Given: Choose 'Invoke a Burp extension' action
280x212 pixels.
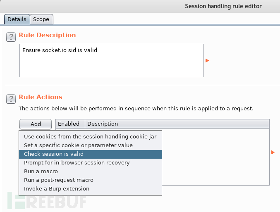Looking at the screenshot, I should click(90, 189).
